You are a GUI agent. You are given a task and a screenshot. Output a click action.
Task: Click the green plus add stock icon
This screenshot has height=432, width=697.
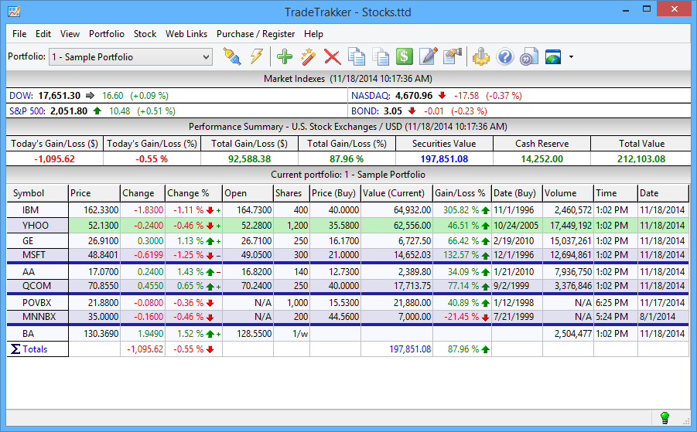coord(285,57)
